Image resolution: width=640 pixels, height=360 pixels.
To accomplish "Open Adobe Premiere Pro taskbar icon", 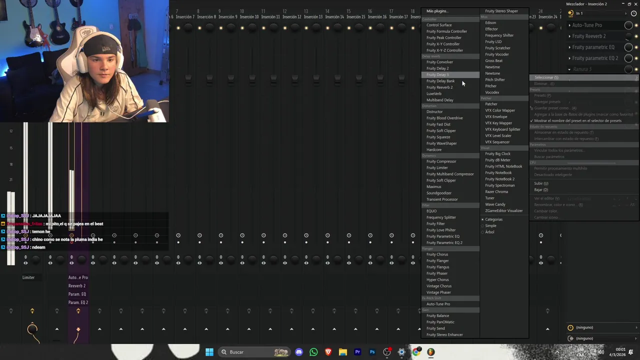I will pyautogui.click(x=357, y=352).
